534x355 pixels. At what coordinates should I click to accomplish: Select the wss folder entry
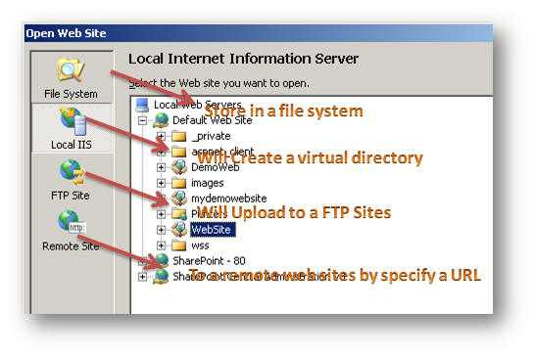[200, 245]
